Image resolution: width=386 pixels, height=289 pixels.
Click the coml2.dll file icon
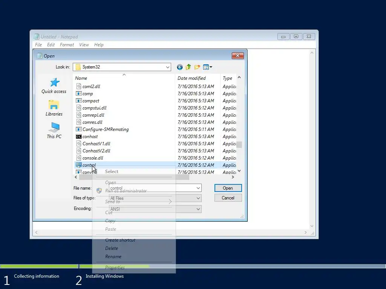point(78,86)
